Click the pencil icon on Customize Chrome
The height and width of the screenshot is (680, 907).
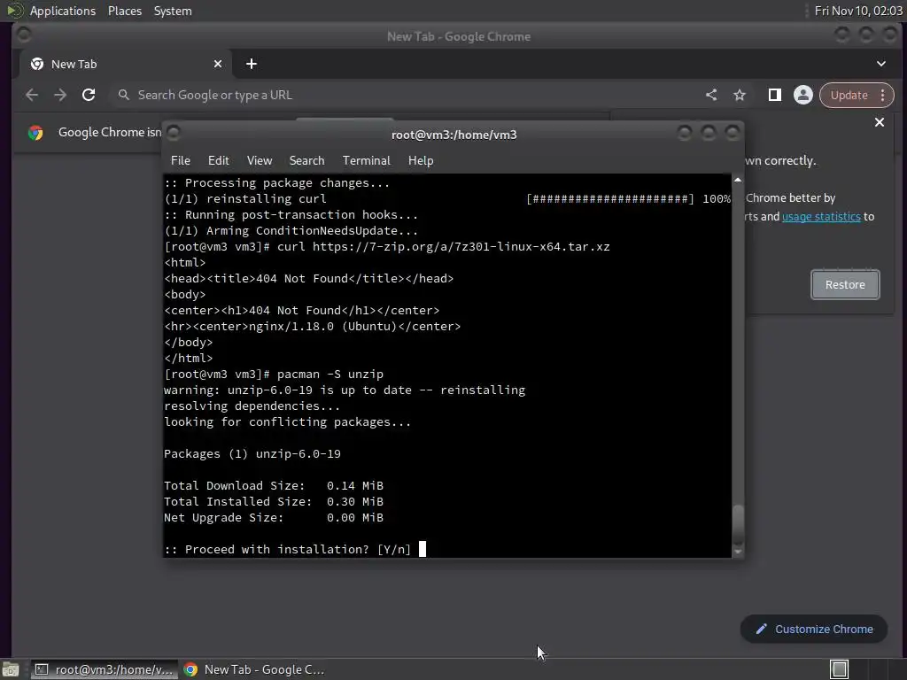(x=761, y=629)
